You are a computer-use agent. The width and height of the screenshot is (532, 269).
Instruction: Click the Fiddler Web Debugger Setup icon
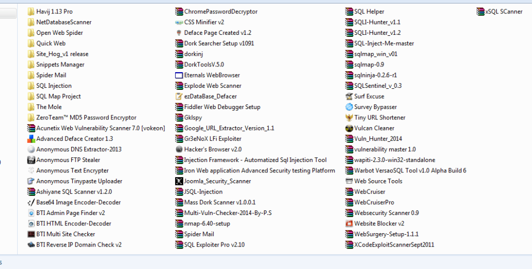click(179, 107)
